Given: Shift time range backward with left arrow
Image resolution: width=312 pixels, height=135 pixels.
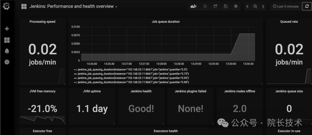Looking at the screenshot, I should (247, 6).
